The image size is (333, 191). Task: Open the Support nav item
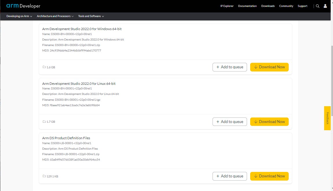[x=302, y=6]
